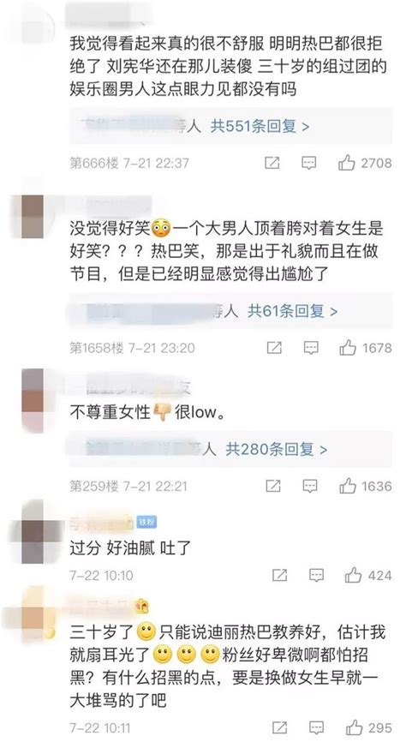Reply to the floor 666 comment
Image resolution: width=406 pixels, height=742 pixels.
[x=309, y=164]
